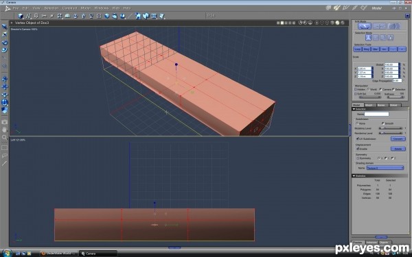Screen dimensions: 412x257
Task: Click the Convert button
Action: pyautogui.click(x=398, y=138)
